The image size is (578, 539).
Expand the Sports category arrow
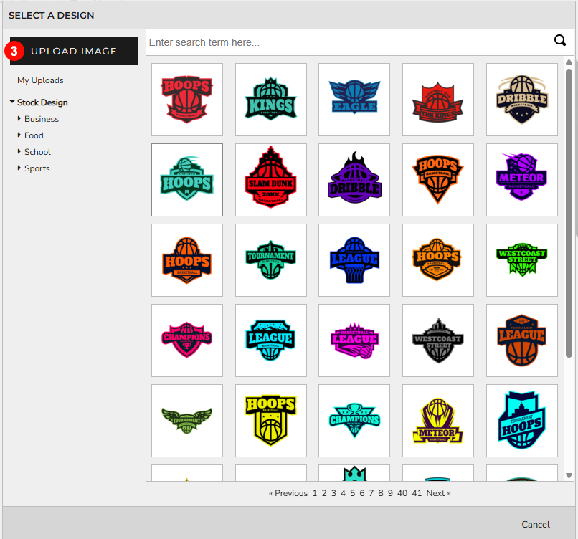pos(19,168)
